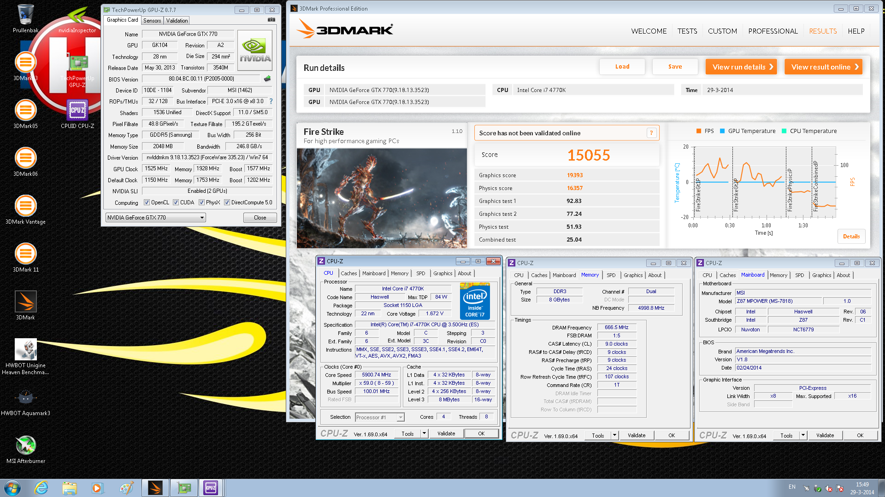The height and width of the screenshot is (497, 885).
Task: Click the Intel inside Core i7 logo
Action: point(475,301)
